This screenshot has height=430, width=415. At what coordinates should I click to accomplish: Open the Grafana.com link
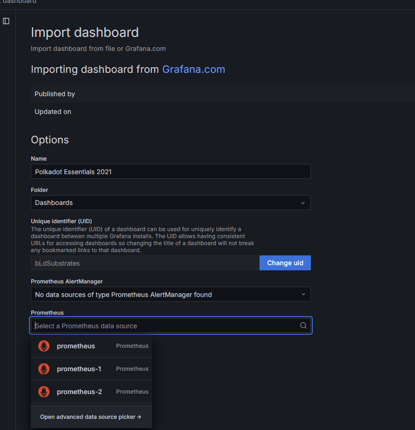coord(194,70)
